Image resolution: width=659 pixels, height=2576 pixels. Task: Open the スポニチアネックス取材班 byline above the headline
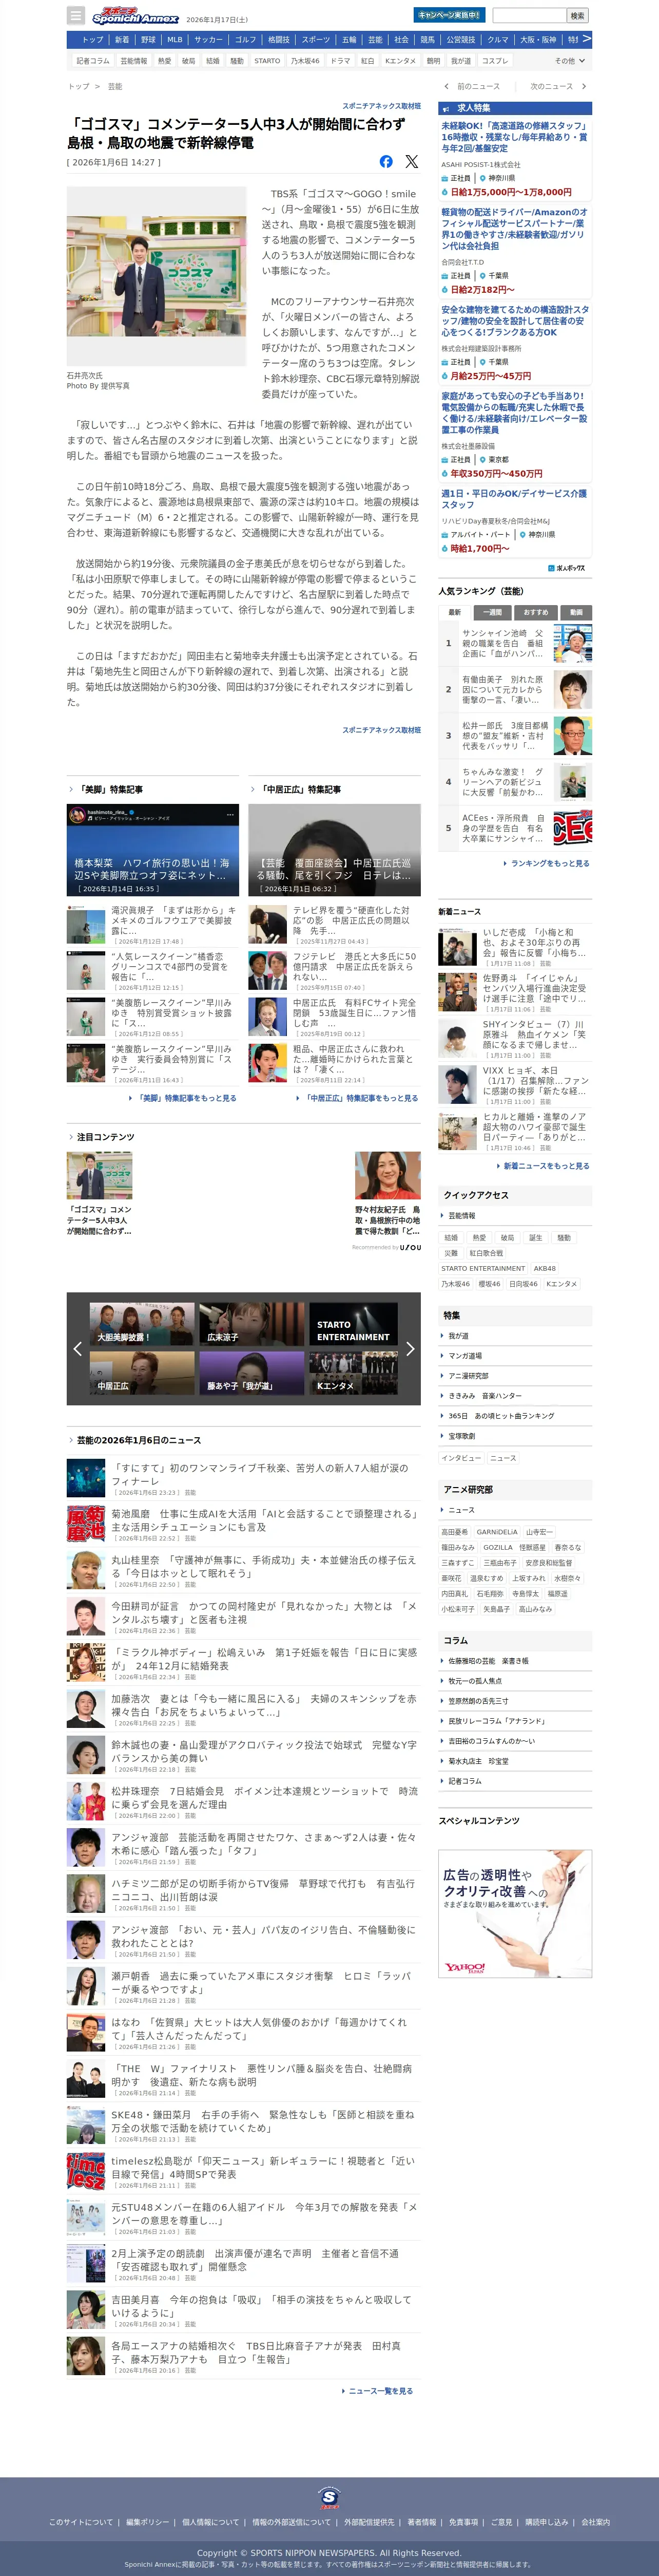(381, 106)
